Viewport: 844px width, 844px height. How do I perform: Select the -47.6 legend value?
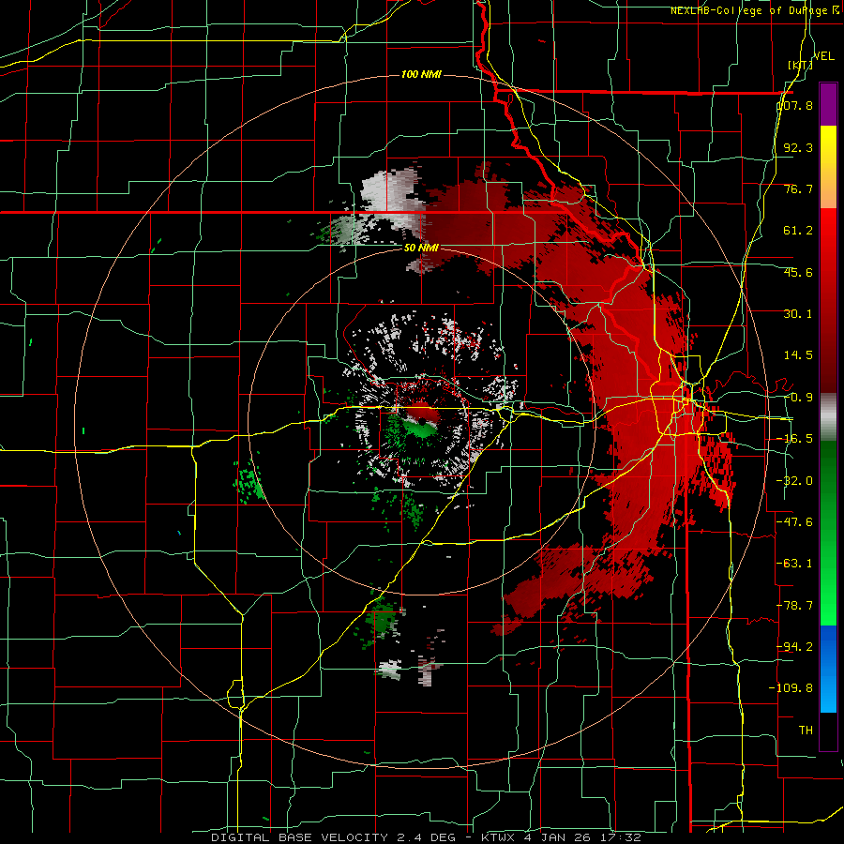(x=795, y=522)
